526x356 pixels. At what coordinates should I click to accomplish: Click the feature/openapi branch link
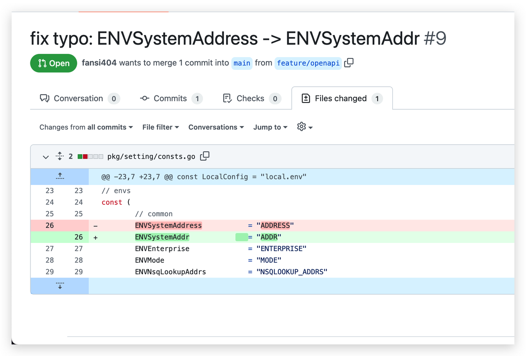coord(308,63)
